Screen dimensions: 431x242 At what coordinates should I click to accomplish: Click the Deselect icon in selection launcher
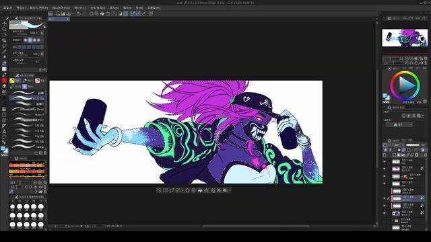coord(159,190)
